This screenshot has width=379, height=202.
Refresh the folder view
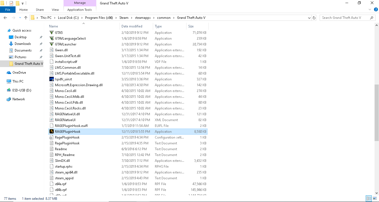tap(314, 18)
